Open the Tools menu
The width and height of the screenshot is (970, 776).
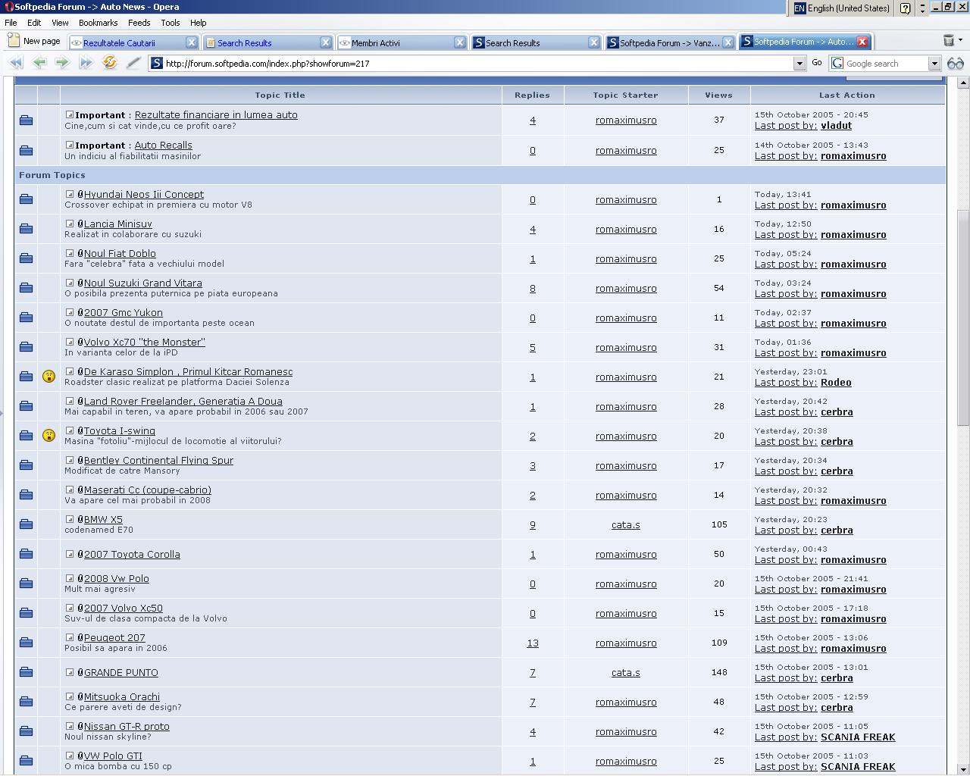pyautogui.click(x=170, y=23)
